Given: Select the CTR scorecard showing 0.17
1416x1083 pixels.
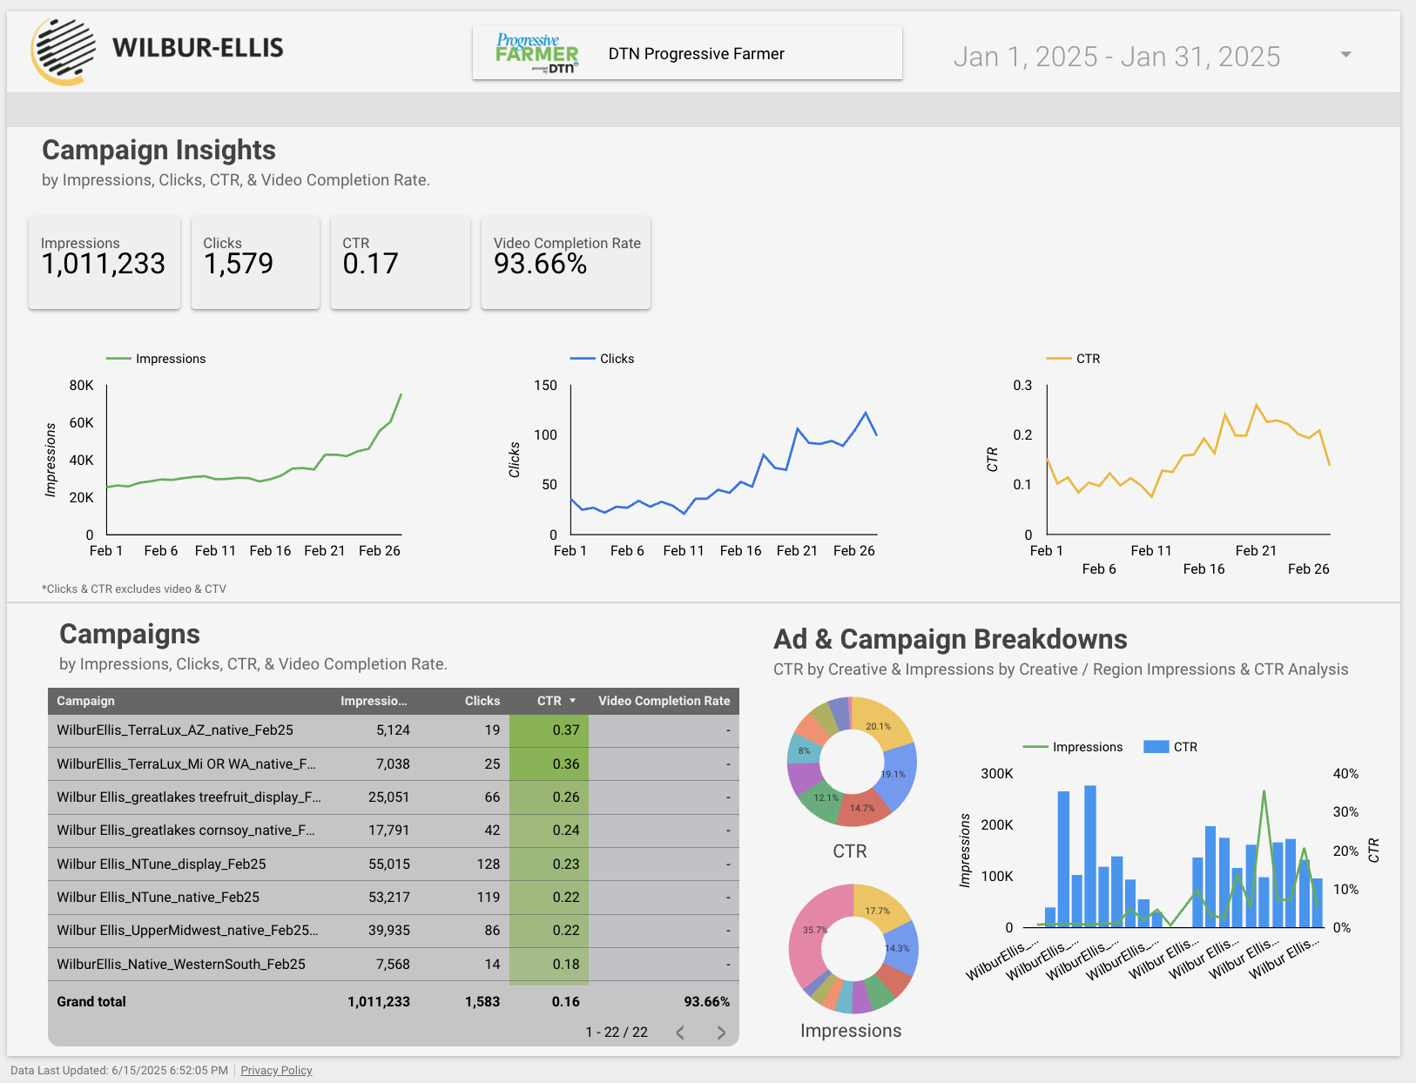Looking at the screenshot, I should click(x=401, y=262).
